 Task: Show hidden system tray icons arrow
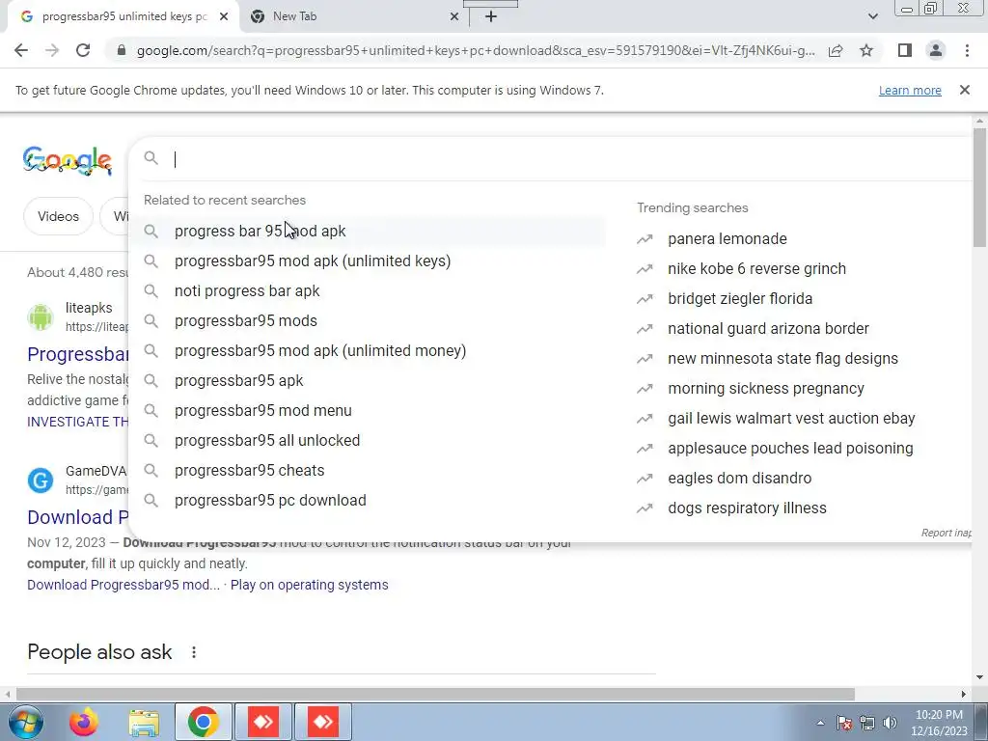coord(820,723)
